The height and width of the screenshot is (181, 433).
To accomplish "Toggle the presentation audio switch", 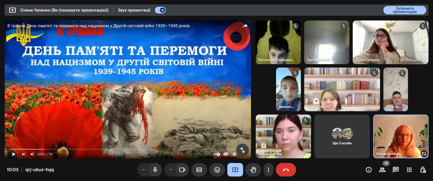I will (160, 10).
